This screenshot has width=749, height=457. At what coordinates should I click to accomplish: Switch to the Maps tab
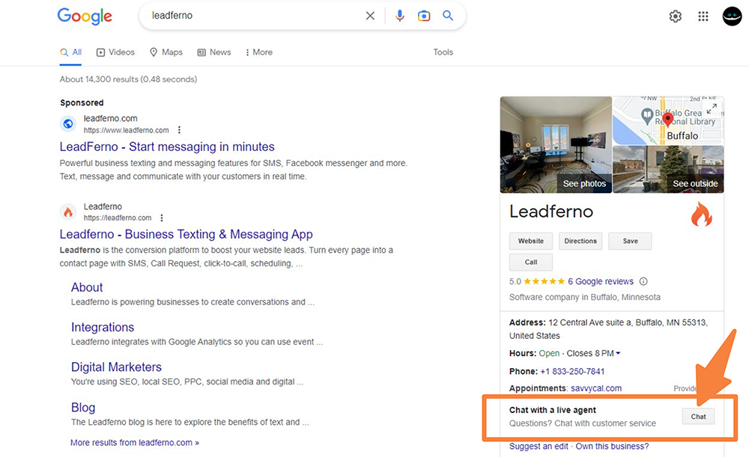166,52
